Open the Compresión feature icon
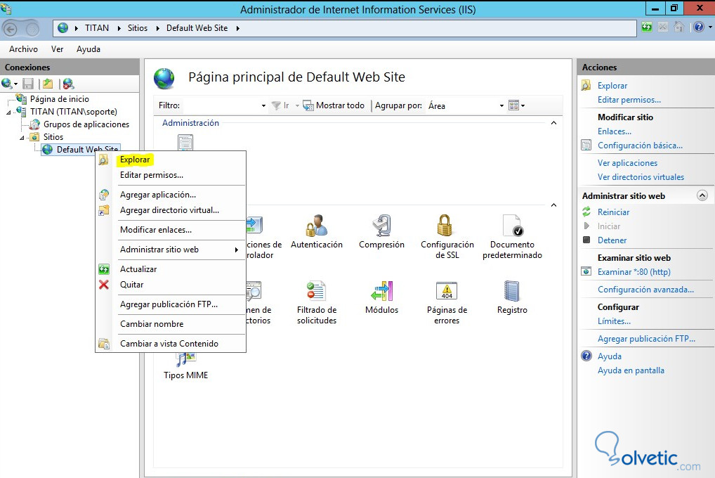 pos(381,232)
